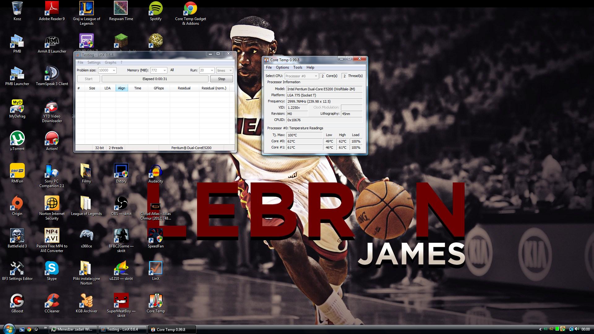The width and height of the screenshot is (594, 334).
Task: Open the Tools menu in Core Temp
Action: click(x=298, y=67)
